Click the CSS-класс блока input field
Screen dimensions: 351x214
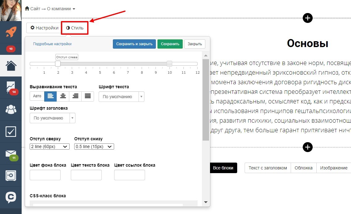click(108, 205)
